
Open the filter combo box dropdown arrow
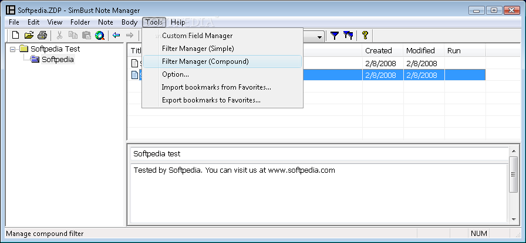pos(320,36)
